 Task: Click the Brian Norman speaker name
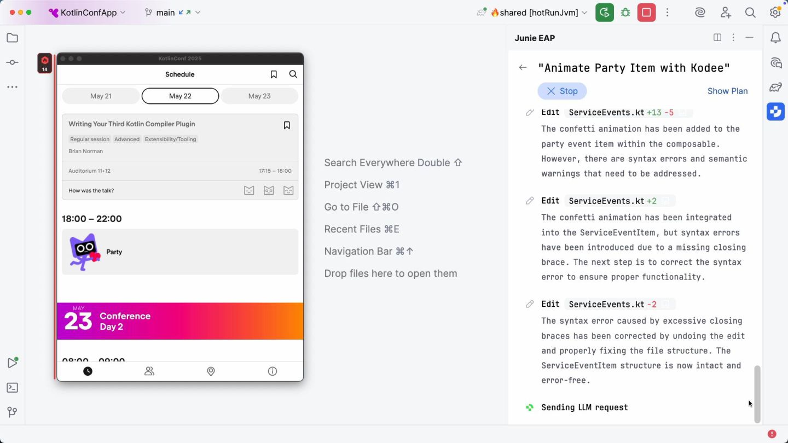[85, 151]
